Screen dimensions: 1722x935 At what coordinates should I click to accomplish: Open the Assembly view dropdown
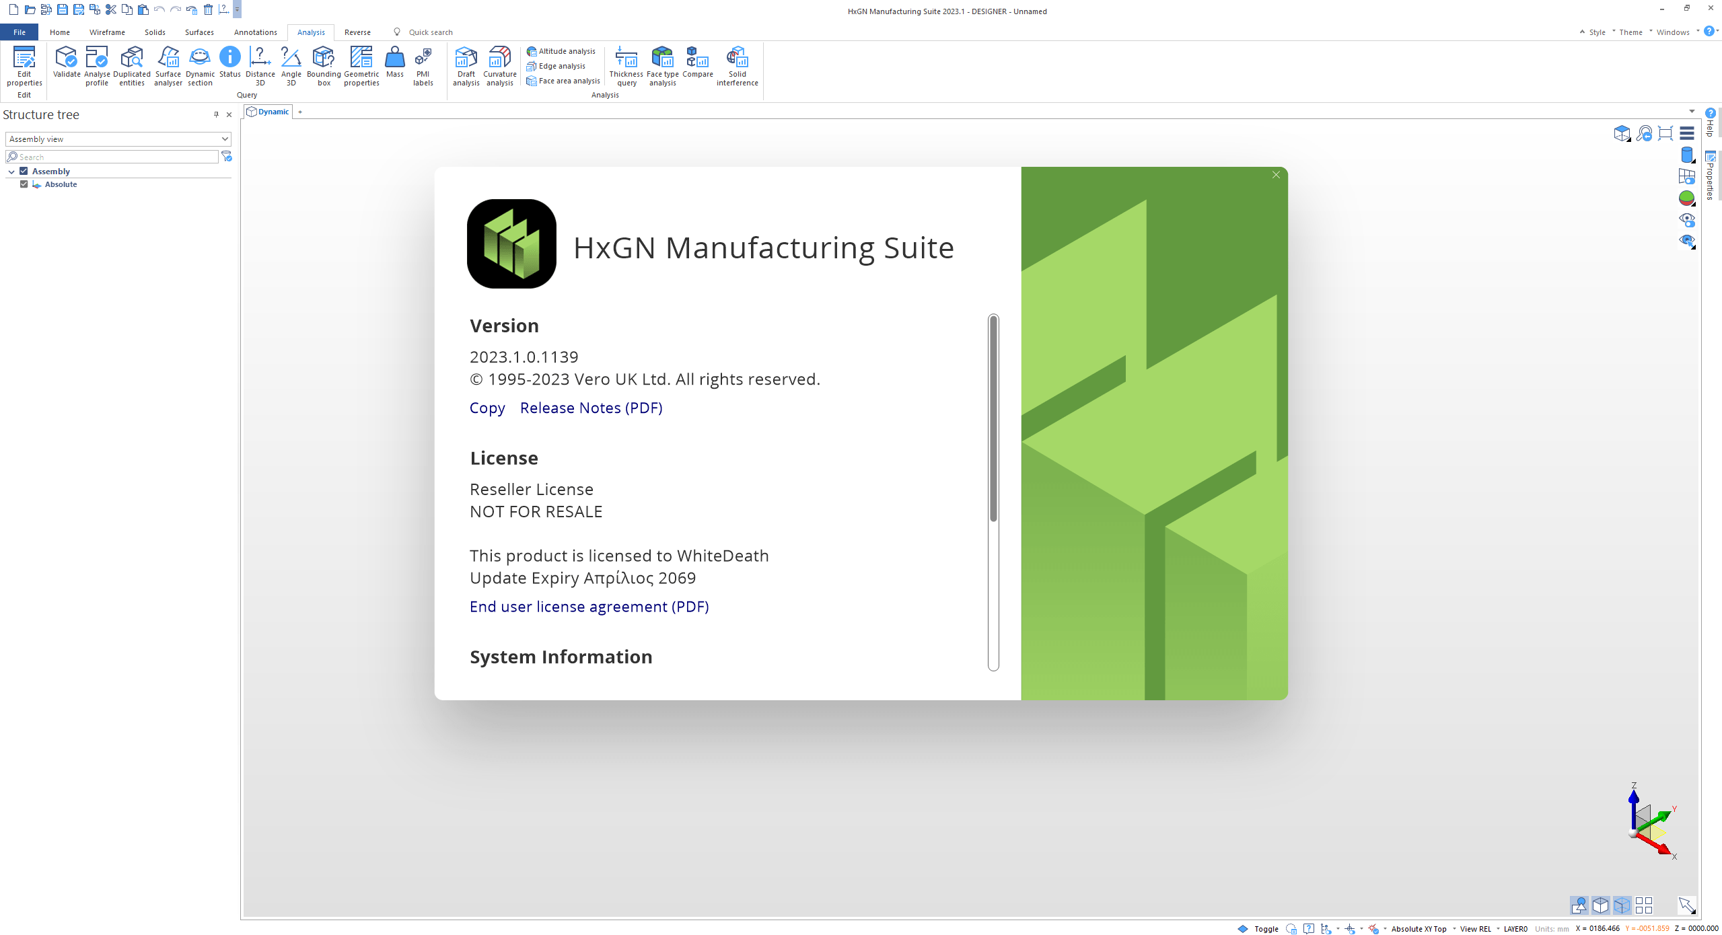118,139
